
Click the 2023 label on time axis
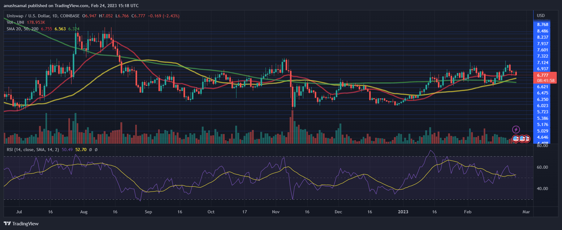tap(403, 212)
